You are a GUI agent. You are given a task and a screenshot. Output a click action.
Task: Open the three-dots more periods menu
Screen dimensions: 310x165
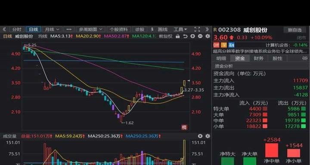[69, 30]
